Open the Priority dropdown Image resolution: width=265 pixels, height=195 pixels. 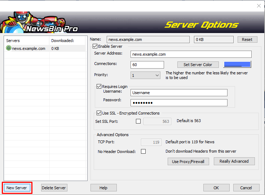[x=145, y=75]
